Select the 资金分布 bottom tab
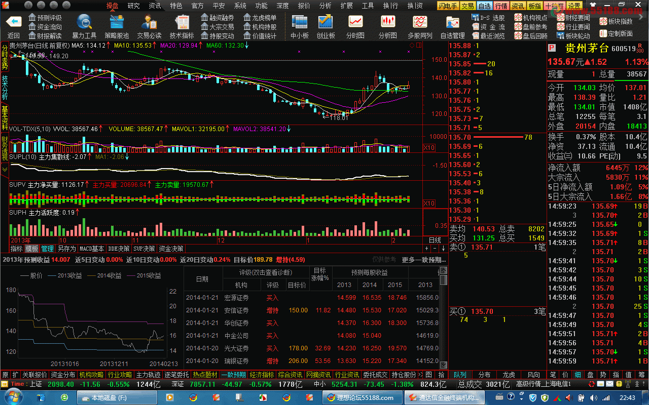The width and height of the screenshot is (649, 405). tap(63, 375)
